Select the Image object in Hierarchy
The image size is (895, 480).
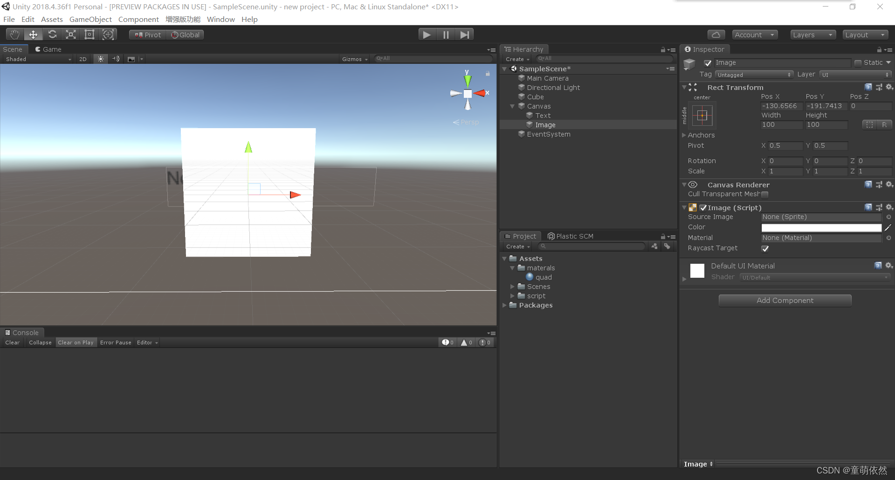coord(545,124)
